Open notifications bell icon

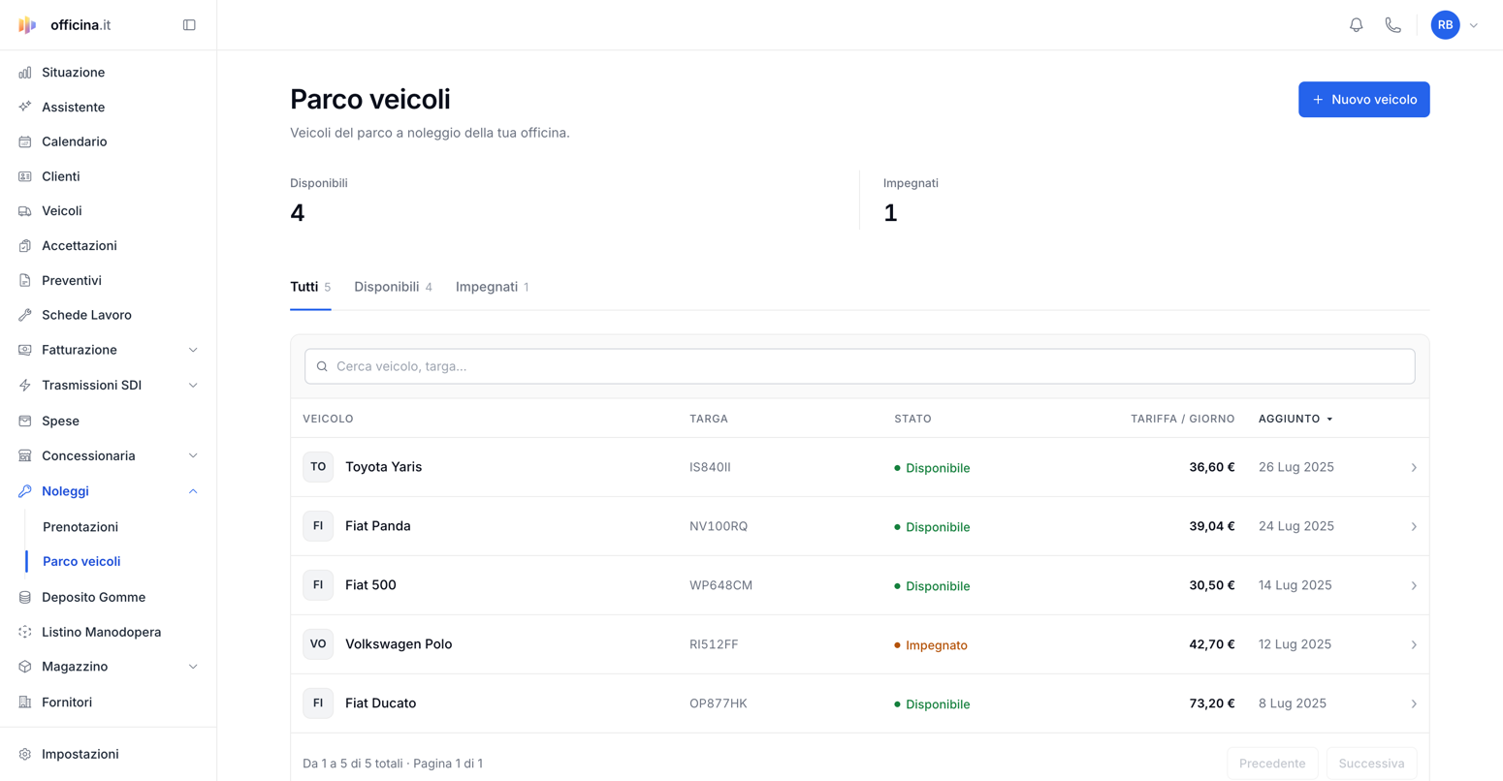coord(1356,25)
